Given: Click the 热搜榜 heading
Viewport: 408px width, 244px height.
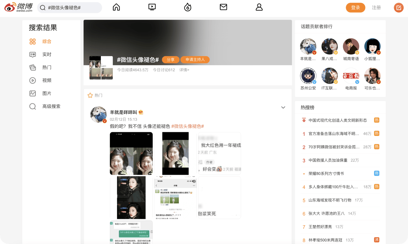Looking at the screenshot, I should click(x=307, y=107).
